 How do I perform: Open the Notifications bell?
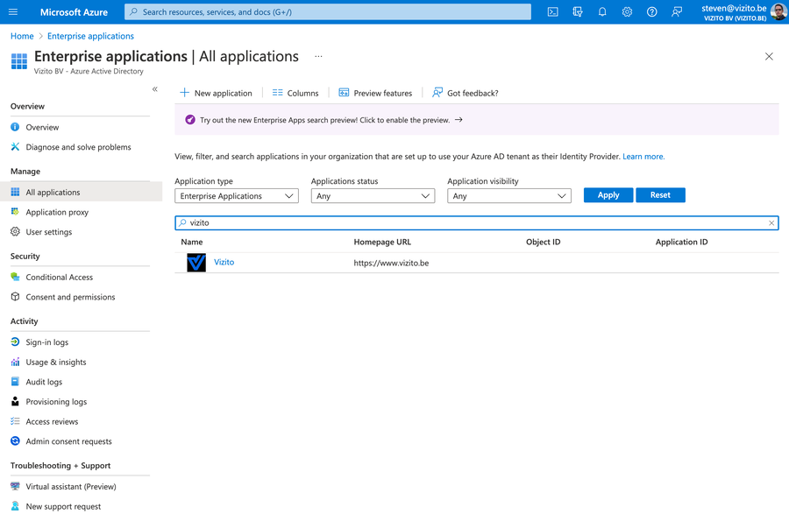coord(602,11)
